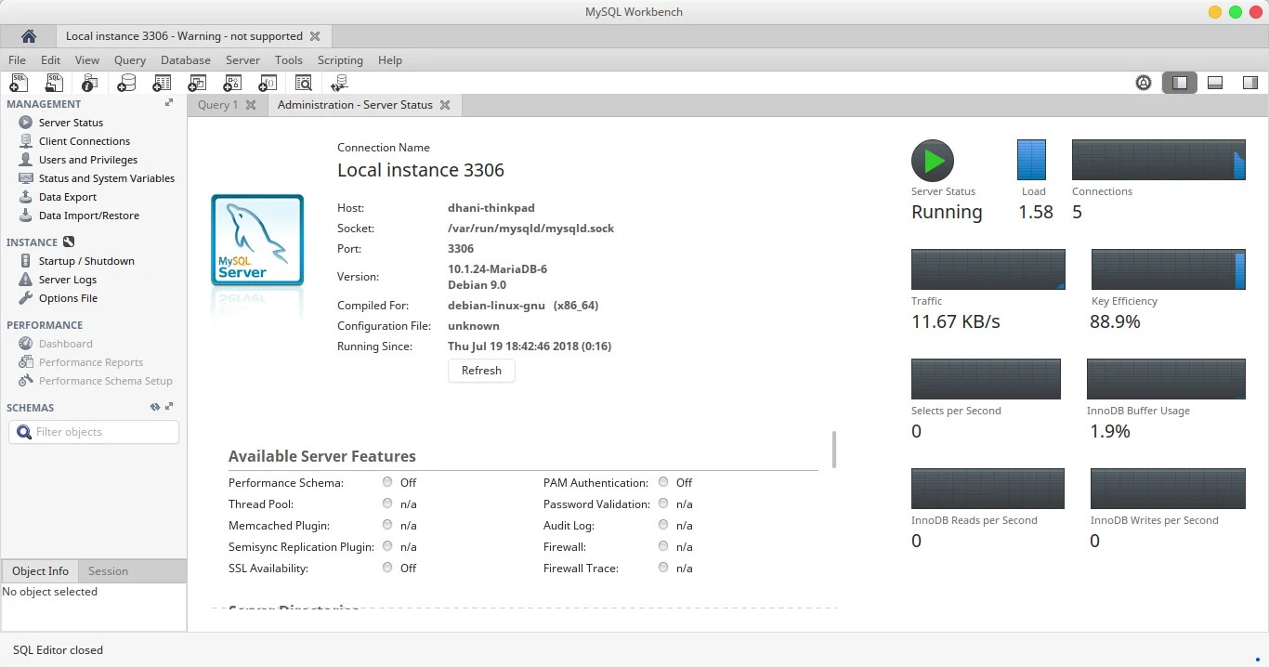The image size is (1269, 667).
Task: Open SQL script file toolbar icon
Action: pyautogui.click(x=54, y=83)
